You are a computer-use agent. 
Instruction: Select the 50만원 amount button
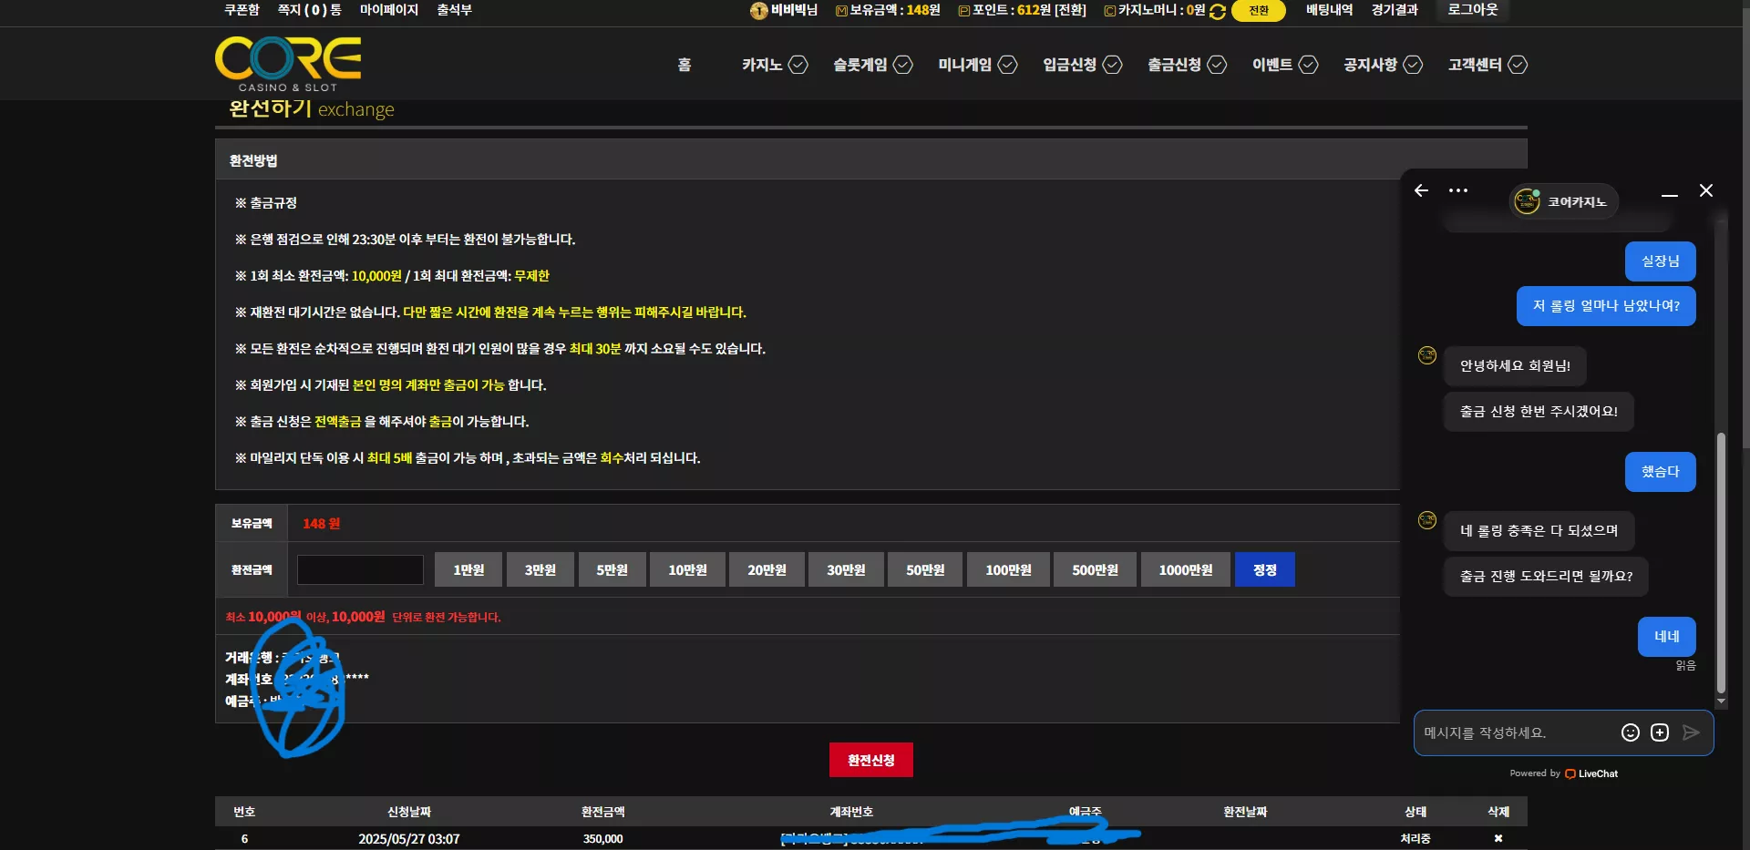click(925, 569)
